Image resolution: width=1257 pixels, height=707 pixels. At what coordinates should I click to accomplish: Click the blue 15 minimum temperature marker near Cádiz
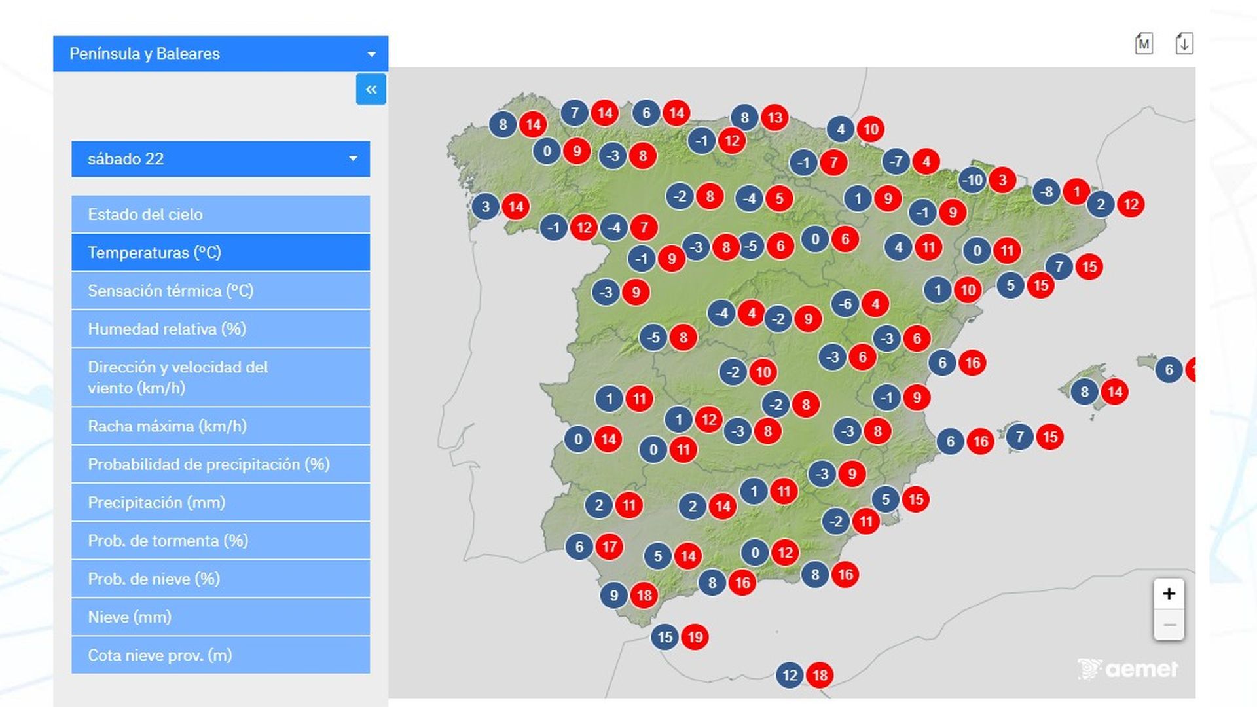pyautogui.click(x=665, y=636)
